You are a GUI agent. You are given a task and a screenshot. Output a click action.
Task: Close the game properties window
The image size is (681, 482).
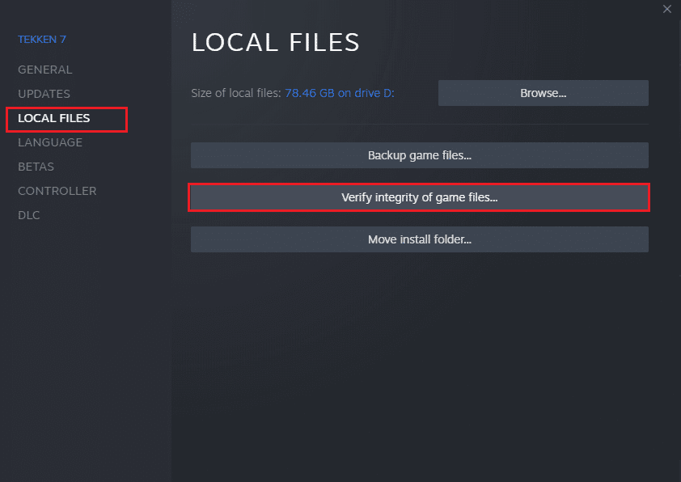click(666, 9)
